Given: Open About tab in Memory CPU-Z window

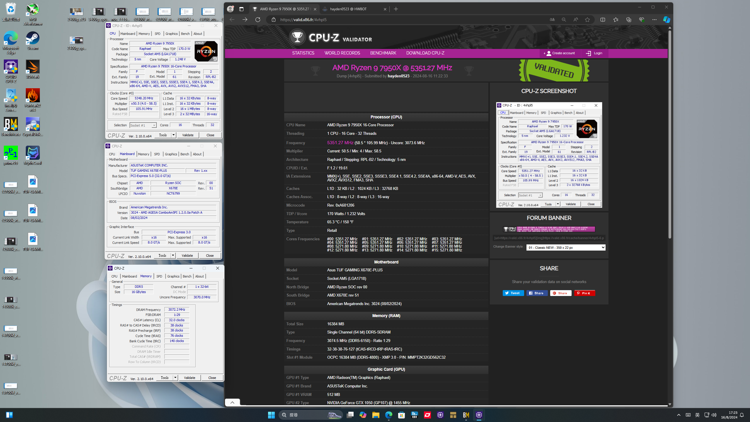Looking at the screenshot, I should click(200, 276).
